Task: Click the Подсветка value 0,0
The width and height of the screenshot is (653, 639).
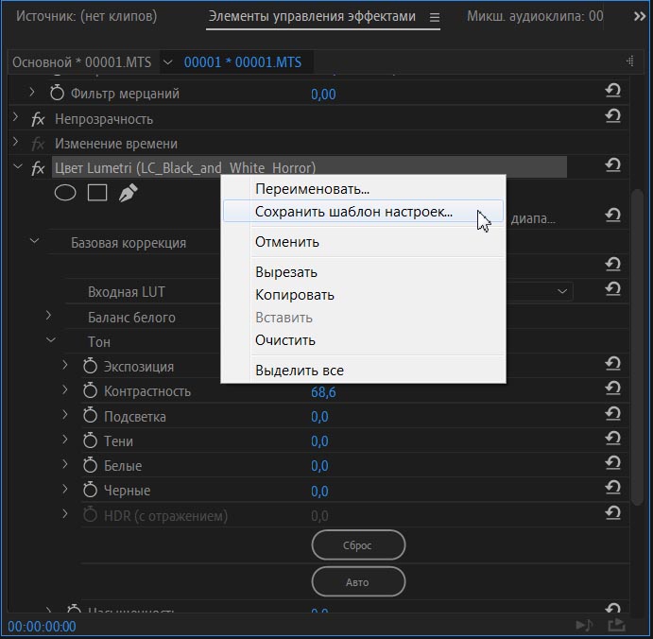Action: click(x=319, y=417)
